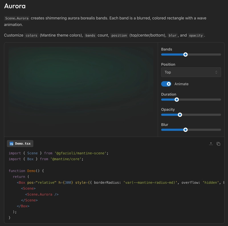Image resolution: width=228 pixels, height=226 pixels.
Task: Click the TypeScript file icon in the Demo.tsx tab
Action: [11, 144]
